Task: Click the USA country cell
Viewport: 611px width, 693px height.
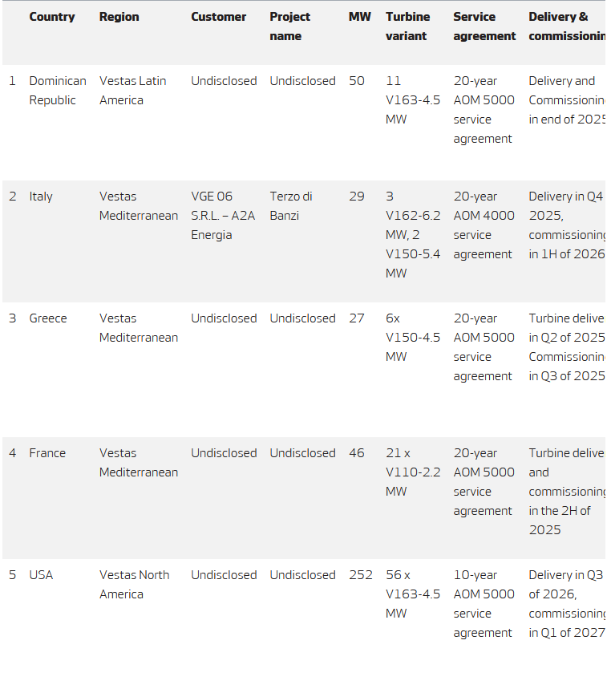Action: point(41,575)
